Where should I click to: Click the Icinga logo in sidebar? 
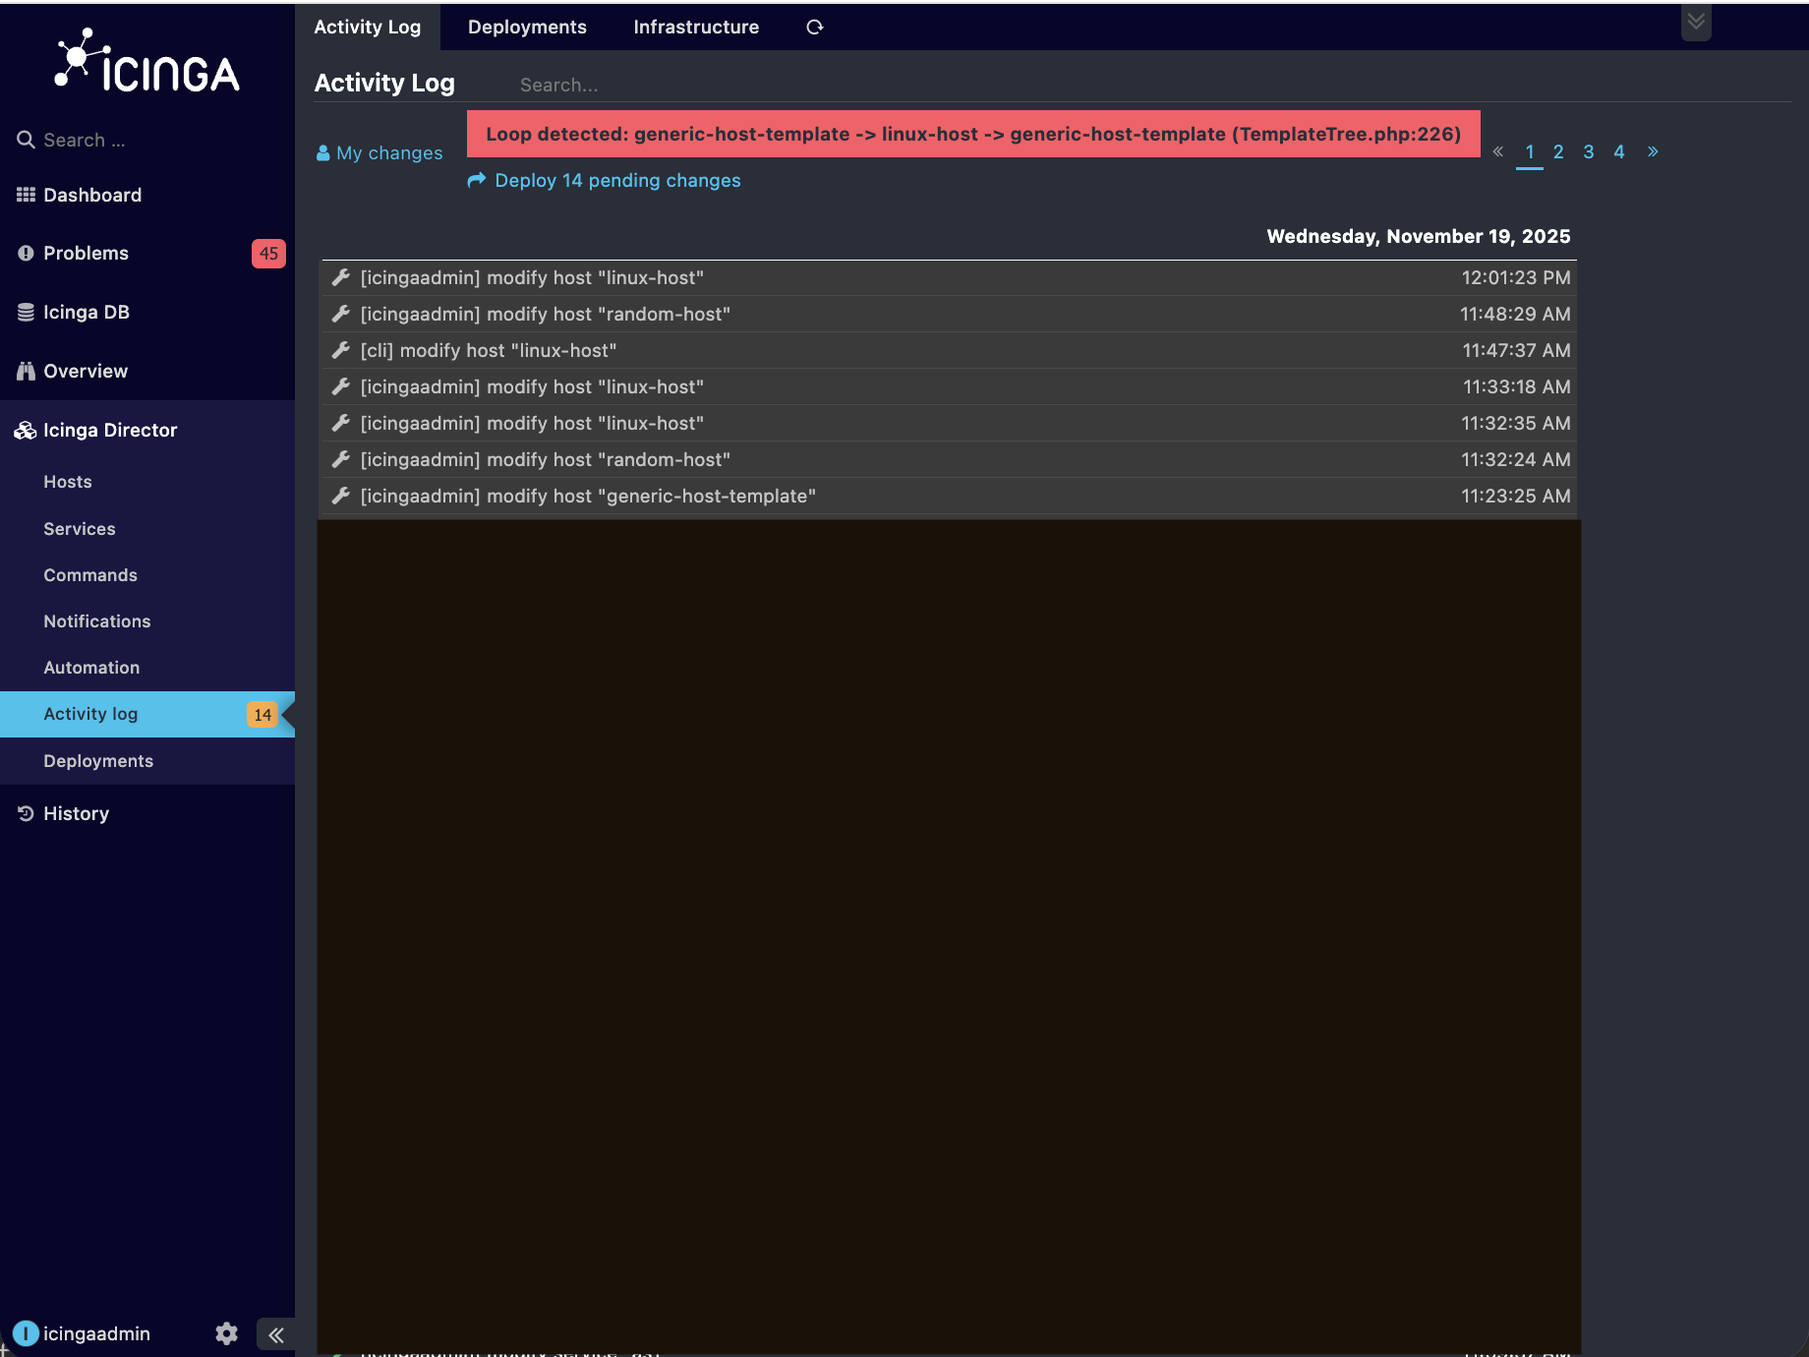[147, 63]
